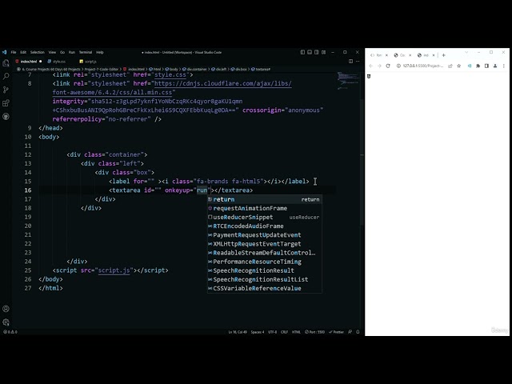Go back in the browser window
512x384 pixels.
(371, 66)
